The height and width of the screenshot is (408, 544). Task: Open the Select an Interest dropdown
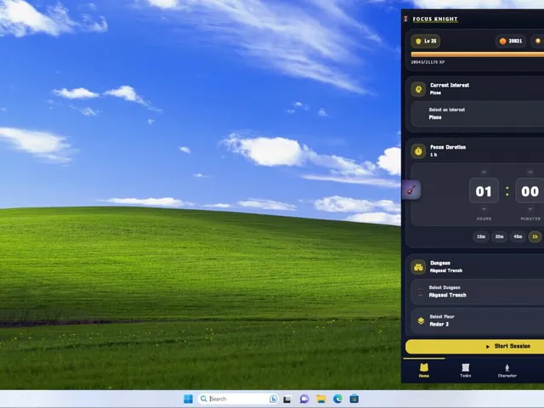click(478, 114)
